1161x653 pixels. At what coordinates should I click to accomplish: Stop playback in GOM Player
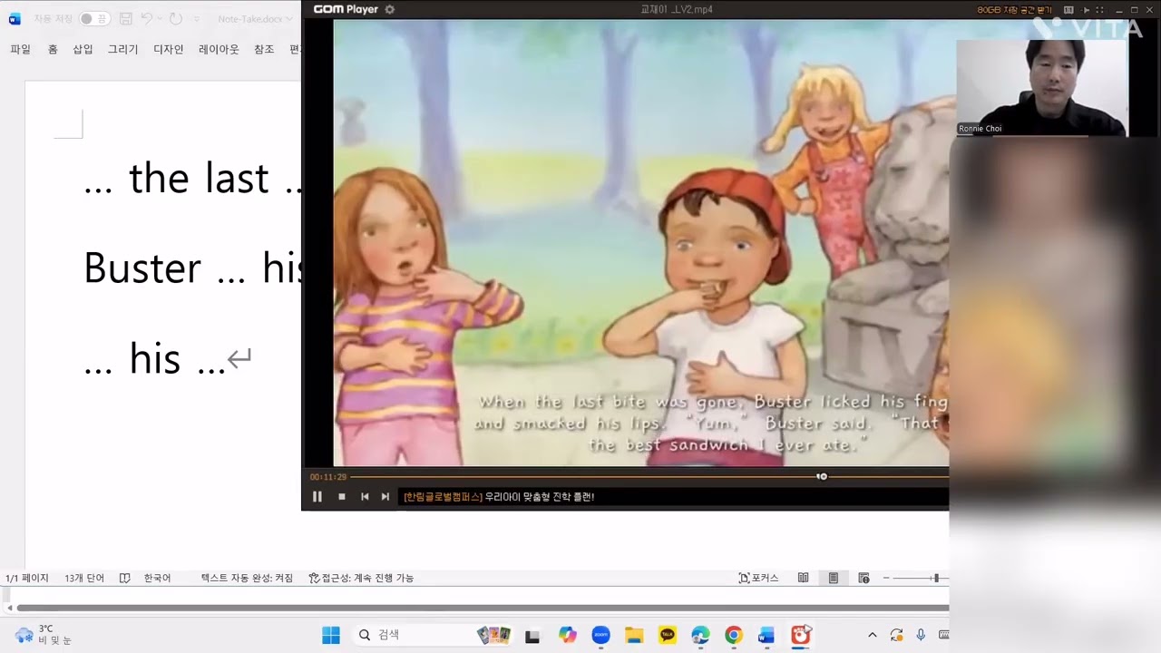tap(341, 496)
